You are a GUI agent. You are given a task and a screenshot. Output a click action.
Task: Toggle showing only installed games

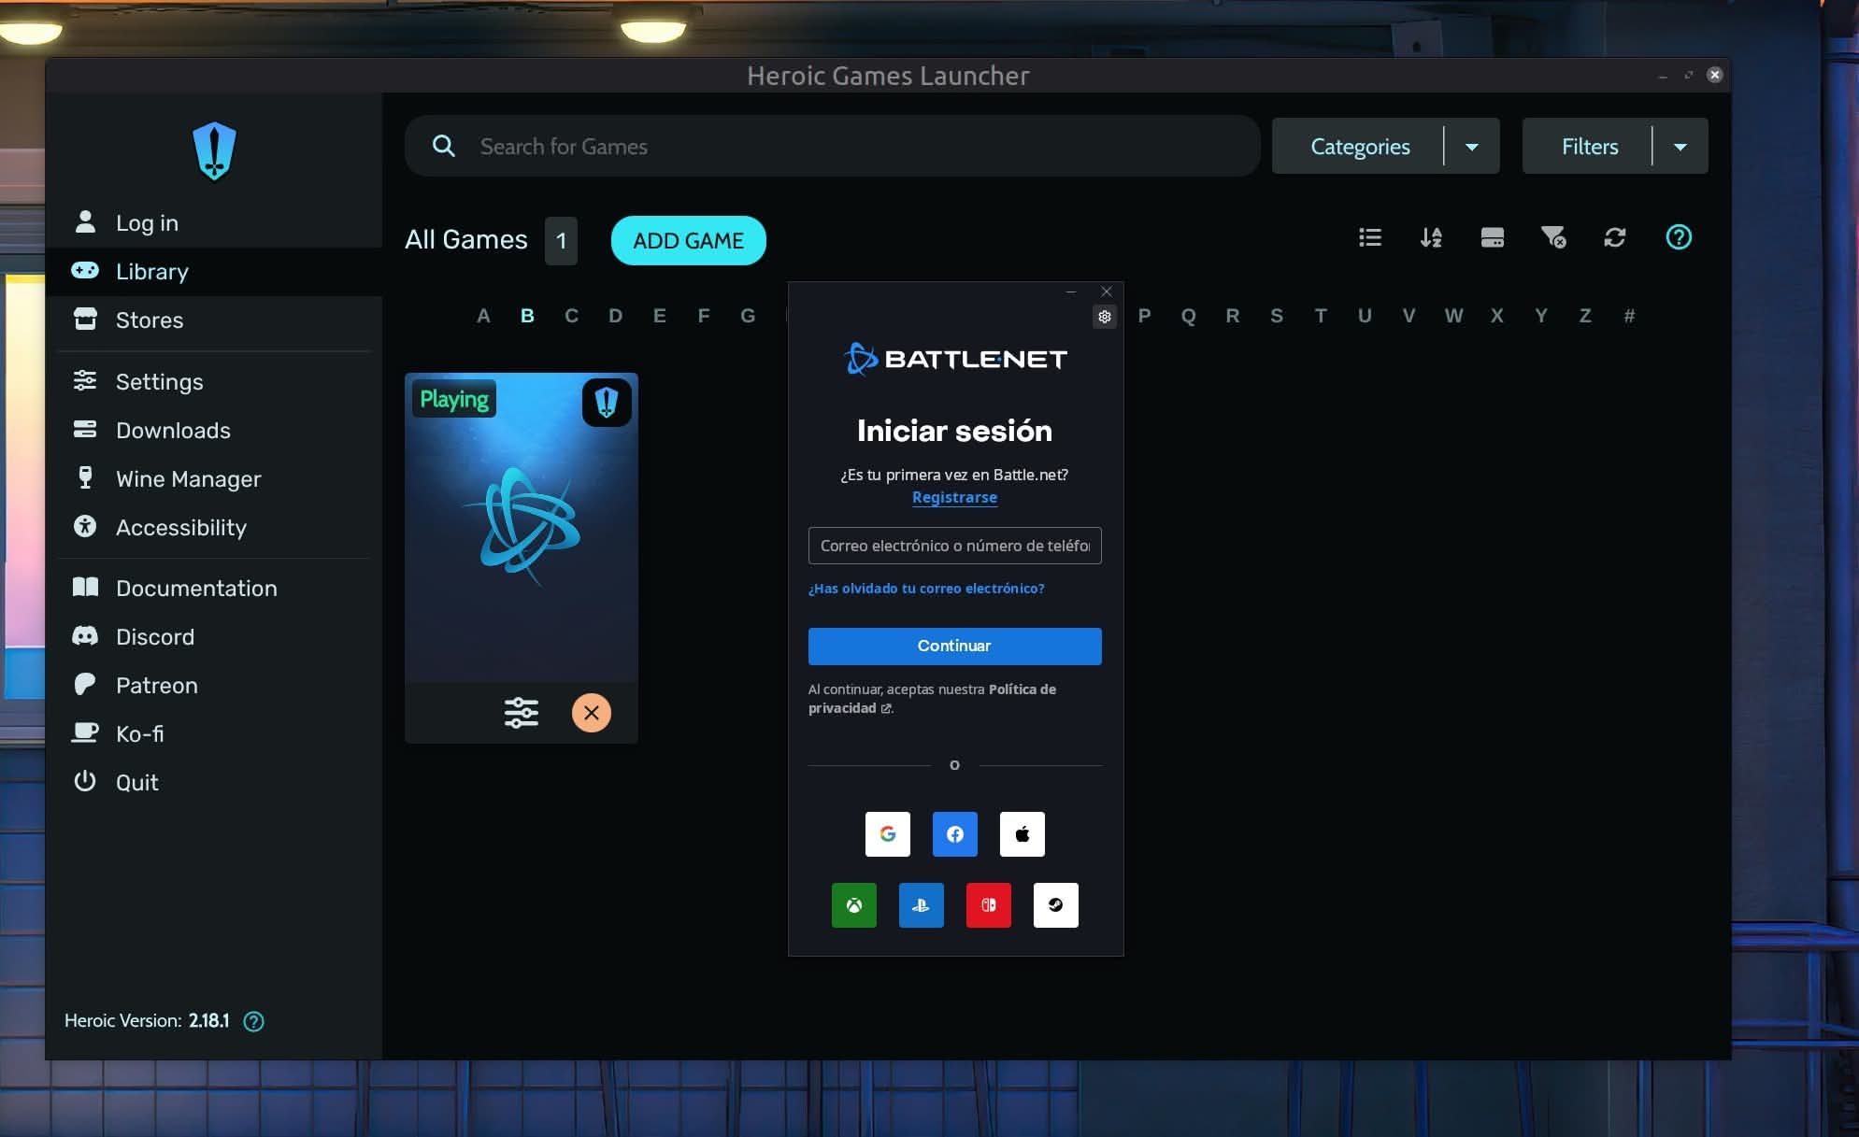click(1493, 237)
